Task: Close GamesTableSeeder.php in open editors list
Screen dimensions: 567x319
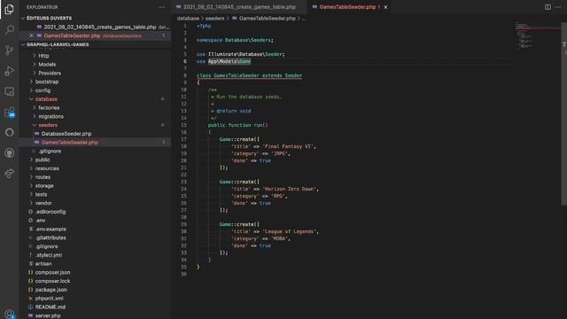Action: click(32, 35)
